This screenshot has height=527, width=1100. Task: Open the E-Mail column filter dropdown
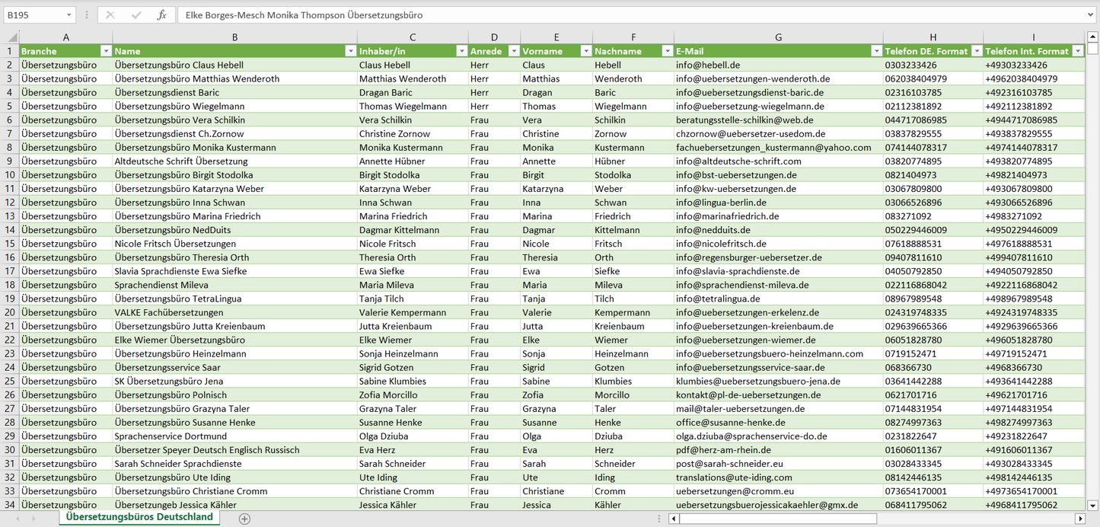[875, 51]
